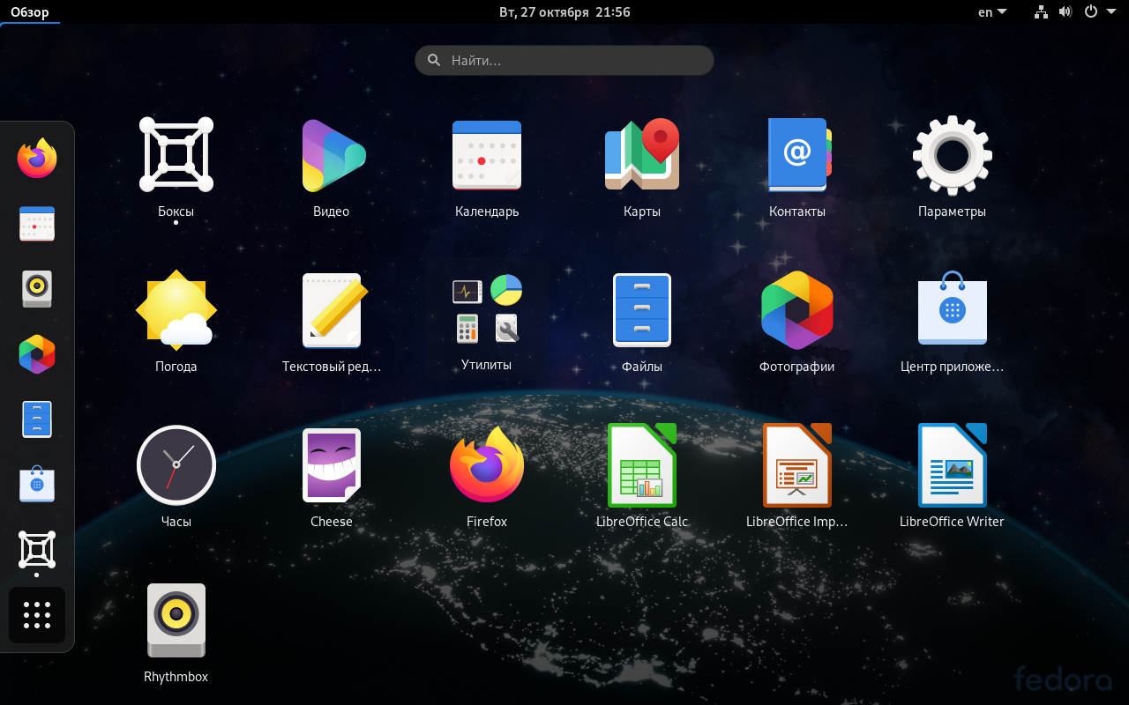Open Firefox from the dock
Image resolution: width=1129 pixels, height=705 pixels.
tap(36, 158)
